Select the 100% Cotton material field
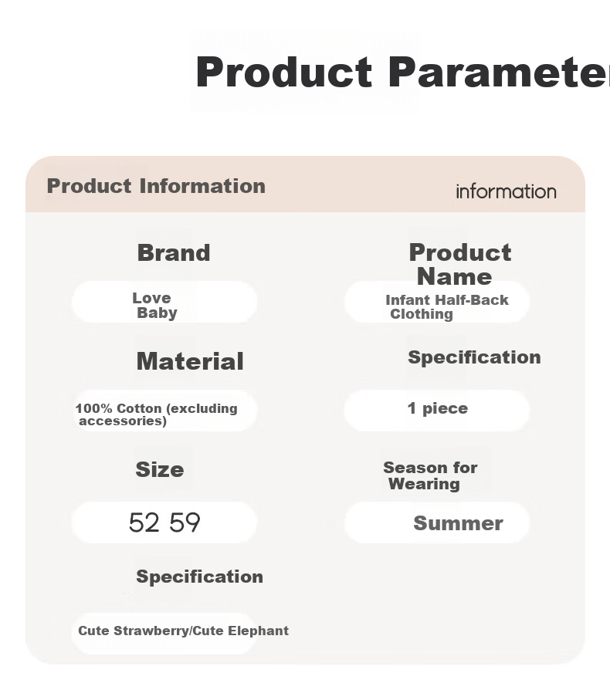610x673 pixels. 164,411
